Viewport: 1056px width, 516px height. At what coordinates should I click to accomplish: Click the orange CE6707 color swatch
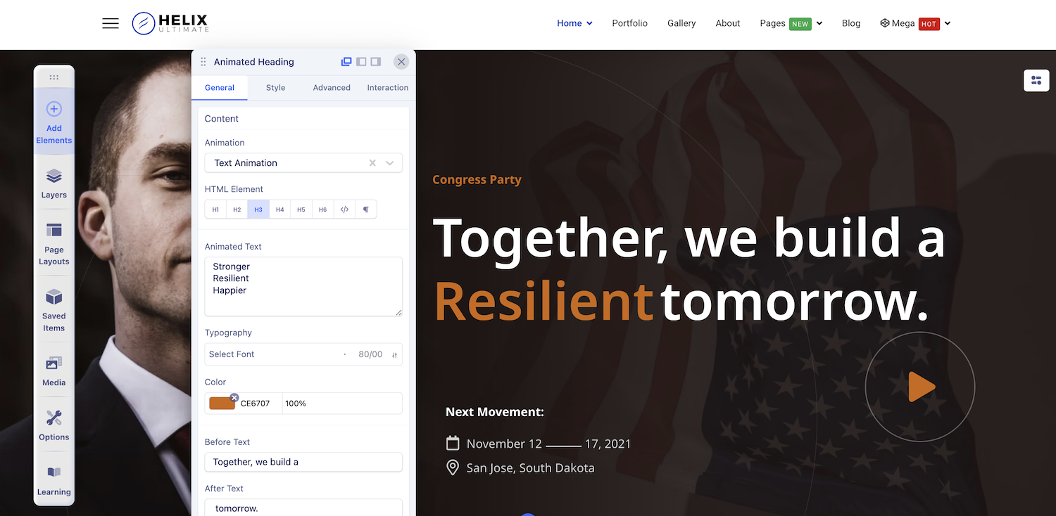222,404
